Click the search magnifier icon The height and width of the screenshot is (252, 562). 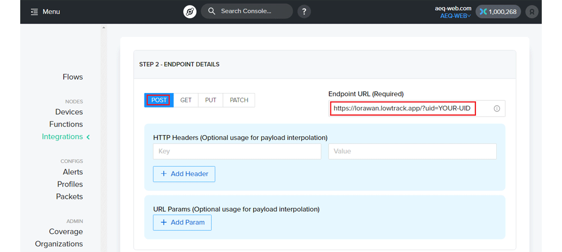(211, 11)
